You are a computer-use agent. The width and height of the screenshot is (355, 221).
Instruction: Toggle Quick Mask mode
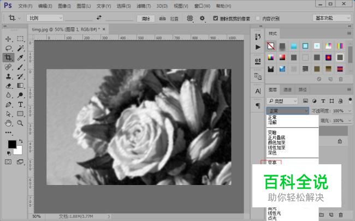tap(8, 162)
